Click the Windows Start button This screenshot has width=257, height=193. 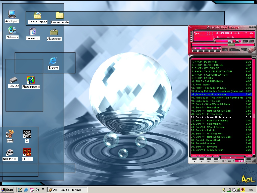click(x=7, y=190)
